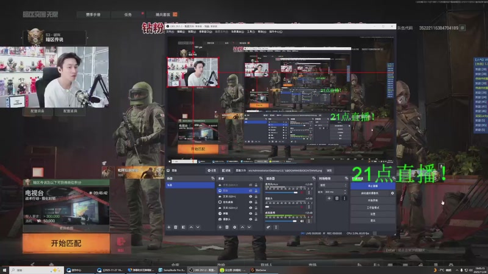Move scene up with arrow in scenes toolbar
Screen dimensions: 488x274
click(191, 227)
